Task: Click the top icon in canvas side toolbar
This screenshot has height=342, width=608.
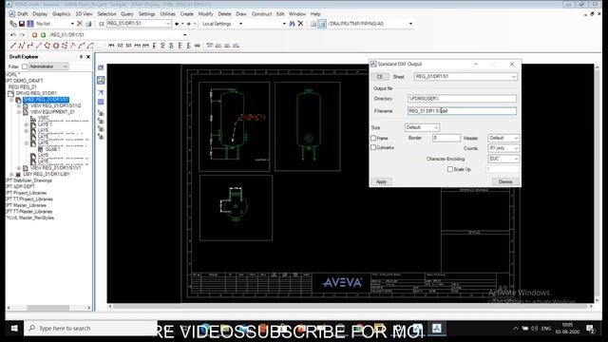Action: pos(101,67)
